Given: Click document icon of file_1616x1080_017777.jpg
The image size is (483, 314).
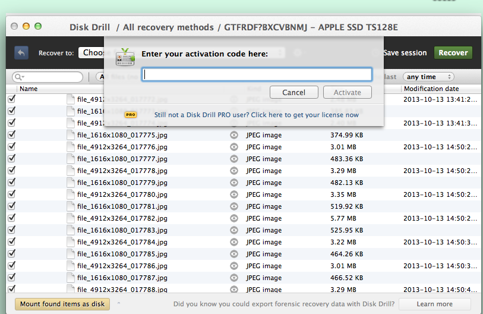Looking at the screenshot, I should tap(71, 159).
